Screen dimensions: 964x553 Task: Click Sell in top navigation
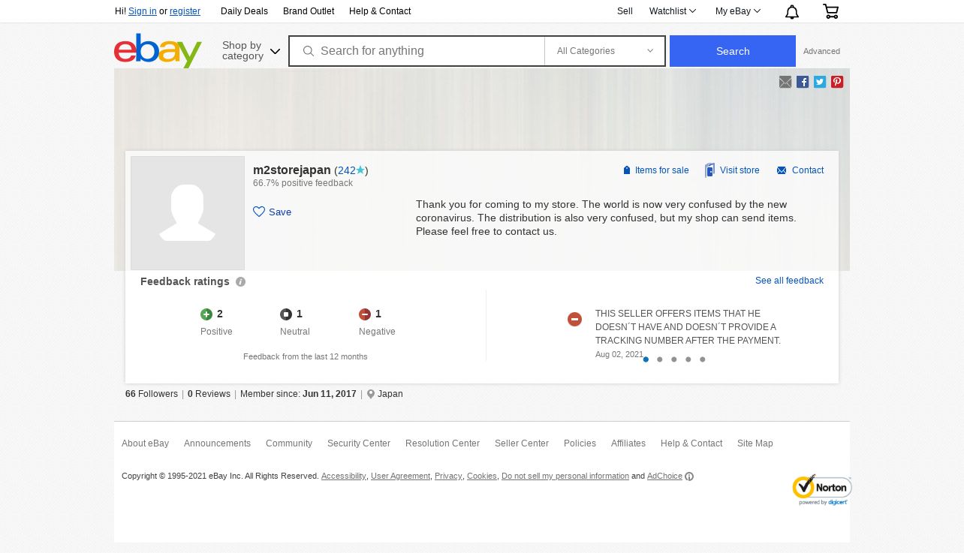[625, 11]
